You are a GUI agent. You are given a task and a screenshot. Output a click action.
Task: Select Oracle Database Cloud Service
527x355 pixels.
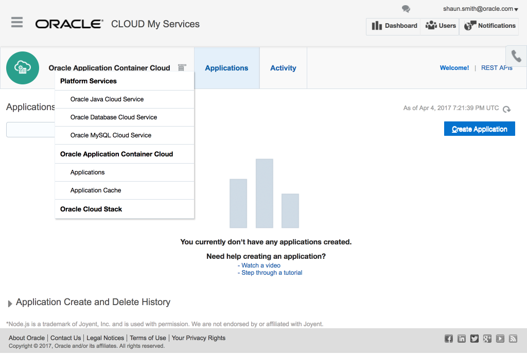125,117
